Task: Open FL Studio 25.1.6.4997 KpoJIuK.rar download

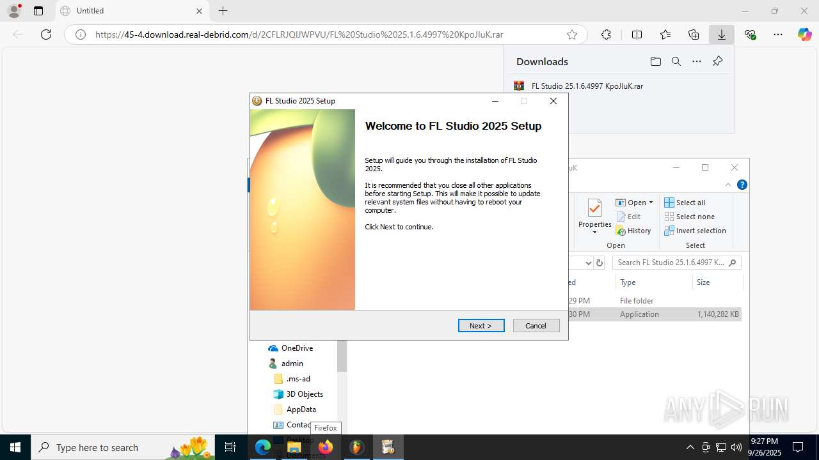Action: [587, 86]
